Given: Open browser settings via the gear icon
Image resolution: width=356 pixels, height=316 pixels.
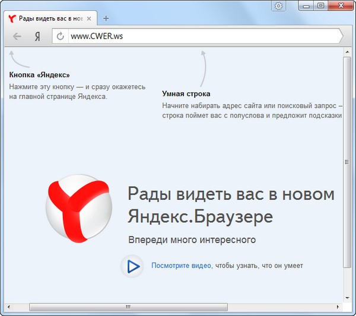Looking at the screenshot, I should point(279,6).
